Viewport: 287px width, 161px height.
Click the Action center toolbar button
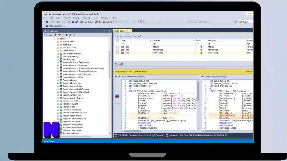(54, 26)
